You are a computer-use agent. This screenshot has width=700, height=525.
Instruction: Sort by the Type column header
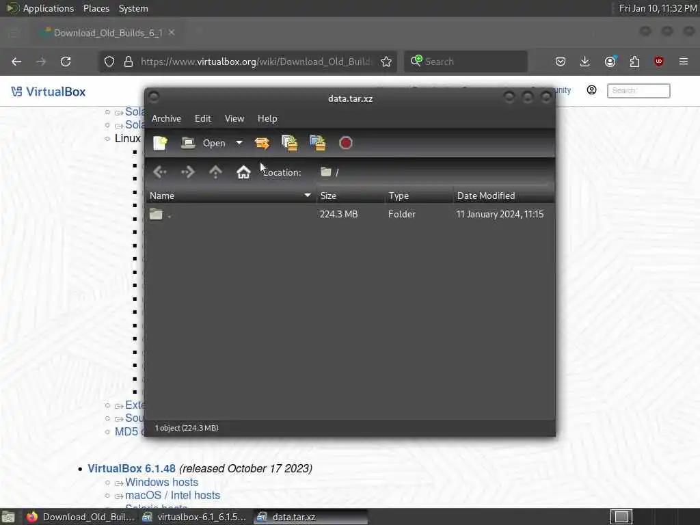(419, 196)
